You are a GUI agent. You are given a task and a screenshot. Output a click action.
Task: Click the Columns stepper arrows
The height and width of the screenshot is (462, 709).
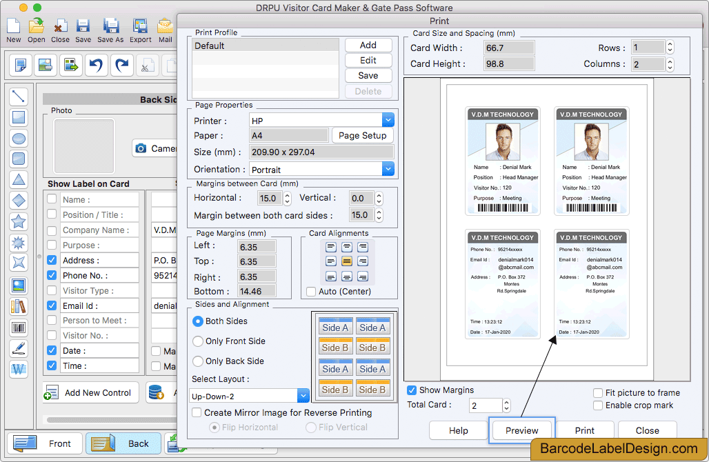click(670, 63)
